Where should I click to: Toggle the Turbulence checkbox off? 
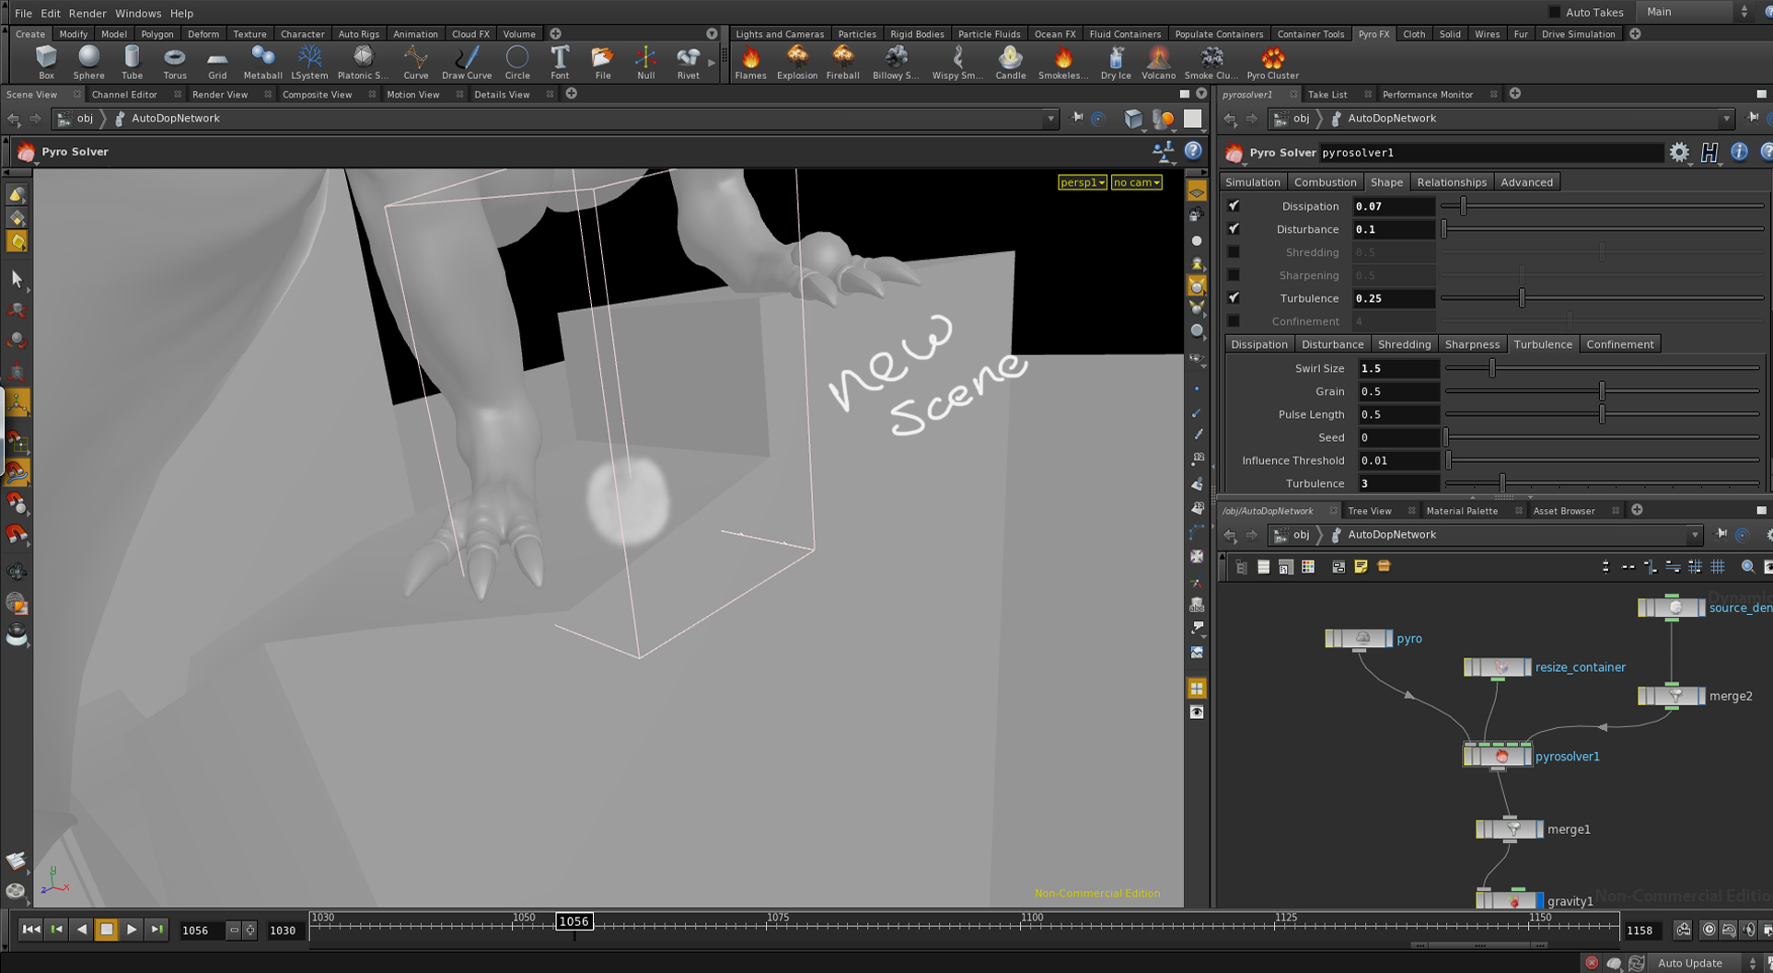(x=1234, y=298)
